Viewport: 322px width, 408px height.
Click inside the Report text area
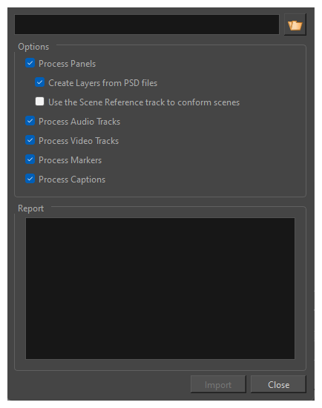click(160, 289)
